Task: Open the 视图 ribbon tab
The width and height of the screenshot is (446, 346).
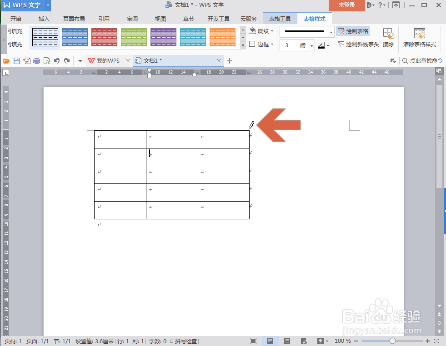Action: [x=160, y=19]
